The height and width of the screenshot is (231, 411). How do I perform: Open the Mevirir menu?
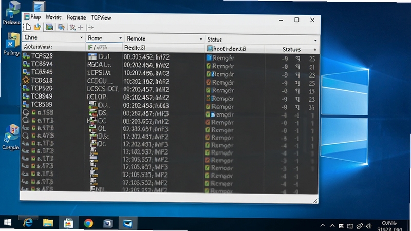tap(53, 17)
